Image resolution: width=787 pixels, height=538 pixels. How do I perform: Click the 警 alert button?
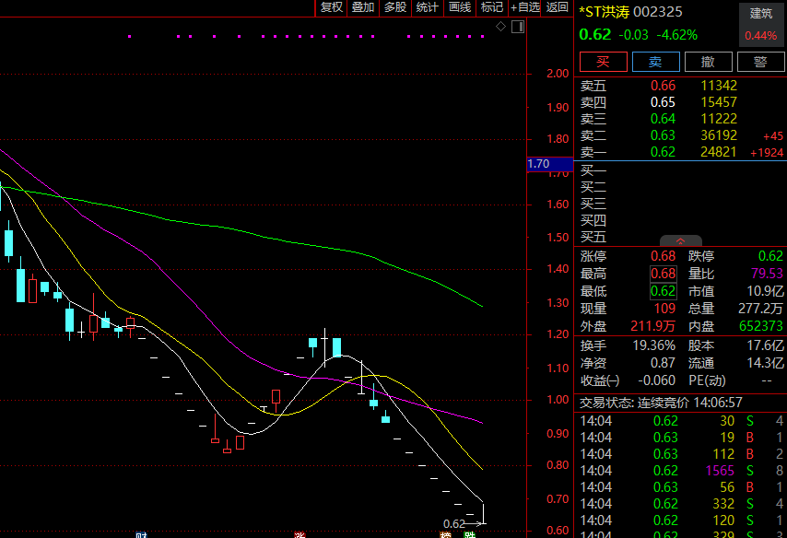[x=761, y=62]
